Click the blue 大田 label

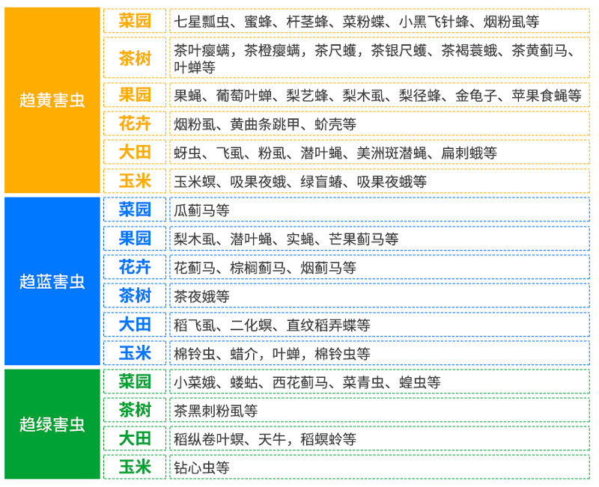(135, 325)
